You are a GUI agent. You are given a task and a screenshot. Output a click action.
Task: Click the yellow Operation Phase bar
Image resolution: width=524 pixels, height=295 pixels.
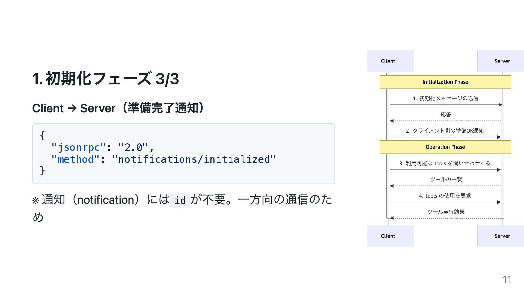point(445,147)
